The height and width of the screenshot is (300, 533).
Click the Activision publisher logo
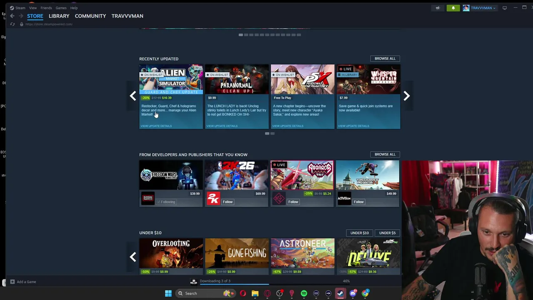(344, 198)
